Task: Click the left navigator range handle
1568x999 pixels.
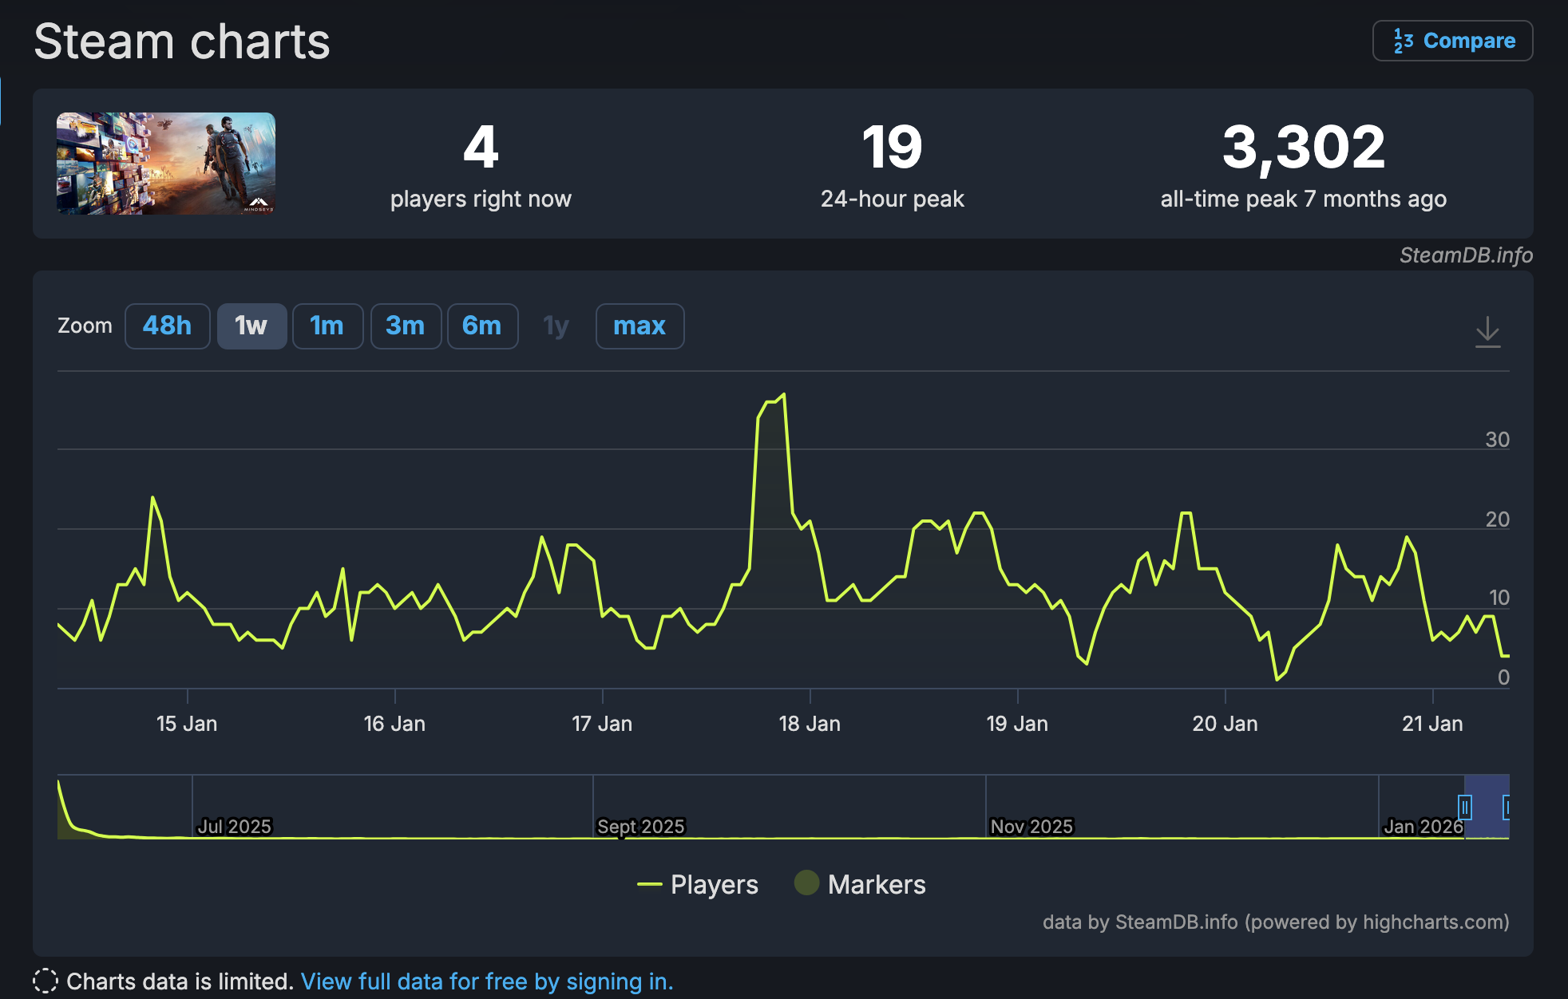Action: tap(1466, 808)
